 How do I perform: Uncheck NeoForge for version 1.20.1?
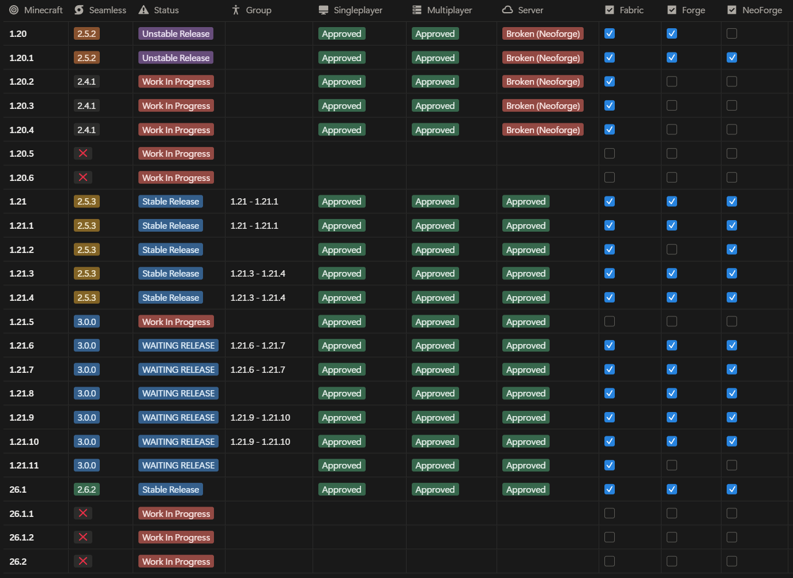732,58
